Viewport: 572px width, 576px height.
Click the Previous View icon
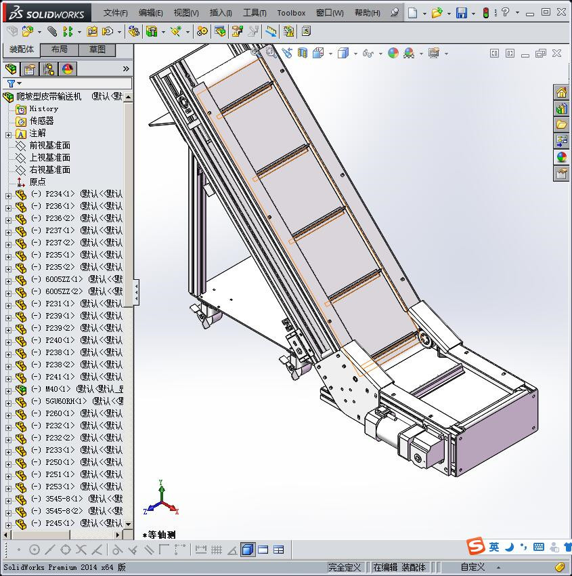coord(287,54)
